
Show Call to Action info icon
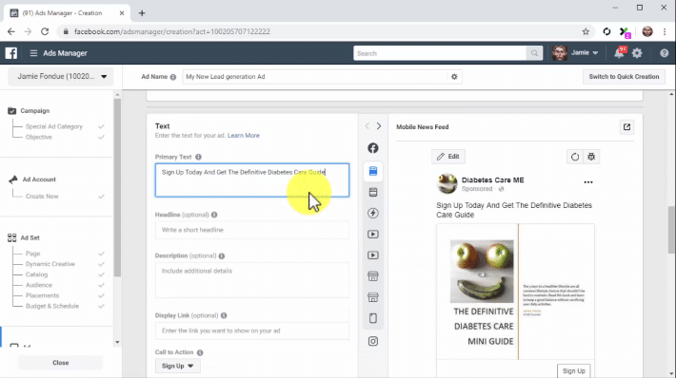(x=200, y=352)
